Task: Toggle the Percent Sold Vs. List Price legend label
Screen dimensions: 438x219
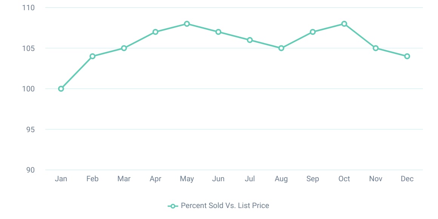Action: (x=225, y=206)
